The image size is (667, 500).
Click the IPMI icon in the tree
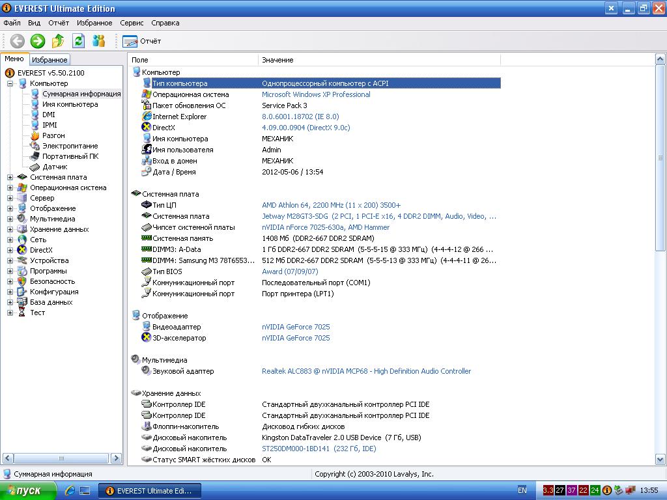[x=35, y=125]
